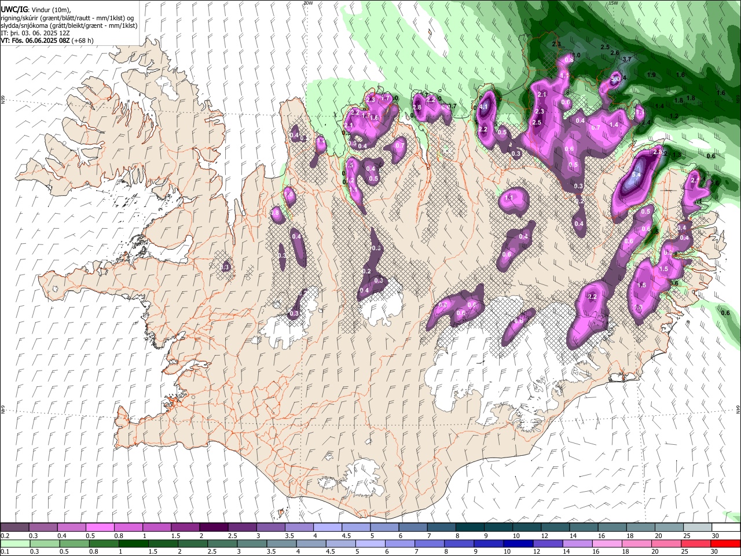Click the "1.9" rain value over the sea

tap(651, 75)
